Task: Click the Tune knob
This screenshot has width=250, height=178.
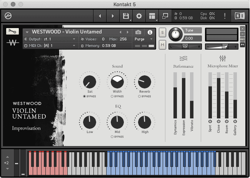Action: [x=175, y=34]
